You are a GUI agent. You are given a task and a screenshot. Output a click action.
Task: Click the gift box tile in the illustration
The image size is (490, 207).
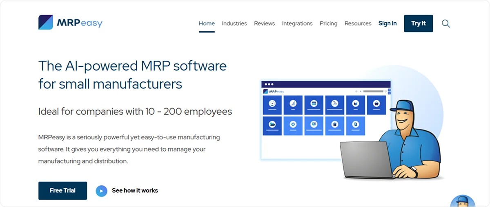pyautogui.click(x=334, y=126)
